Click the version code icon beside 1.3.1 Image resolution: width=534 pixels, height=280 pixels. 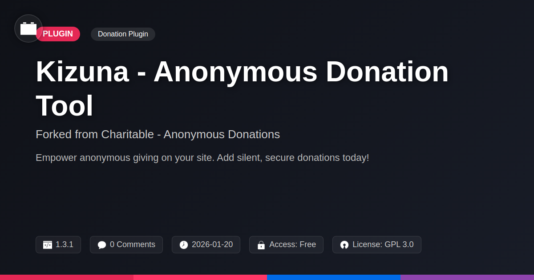point(48,245)
